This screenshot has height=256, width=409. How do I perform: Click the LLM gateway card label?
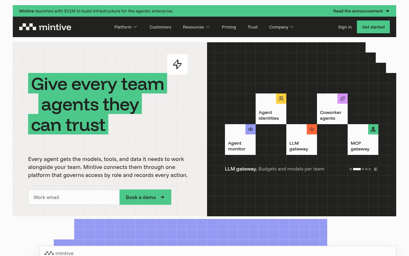click(299, 146)
